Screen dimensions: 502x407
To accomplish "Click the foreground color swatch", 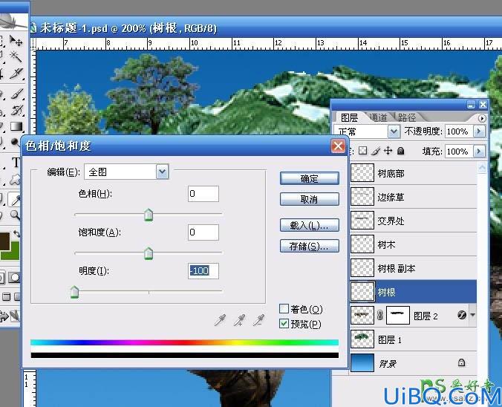I will coord(4,241).
